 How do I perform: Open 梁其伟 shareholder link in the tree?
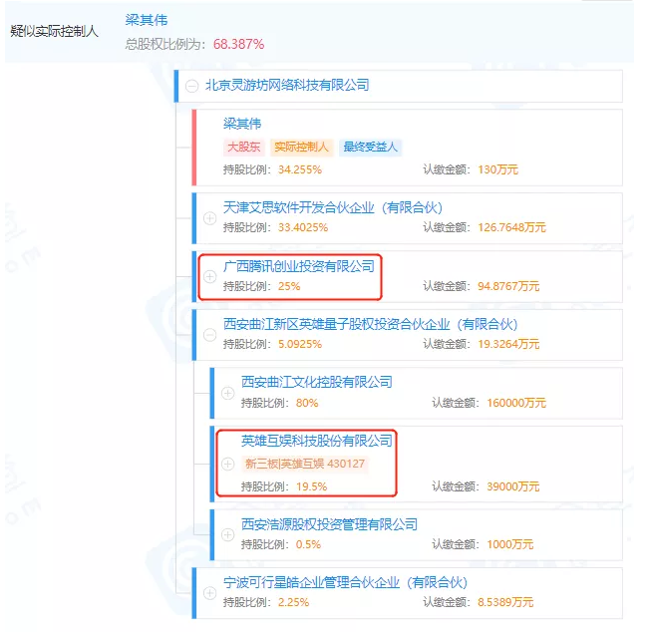click(242, 124)
